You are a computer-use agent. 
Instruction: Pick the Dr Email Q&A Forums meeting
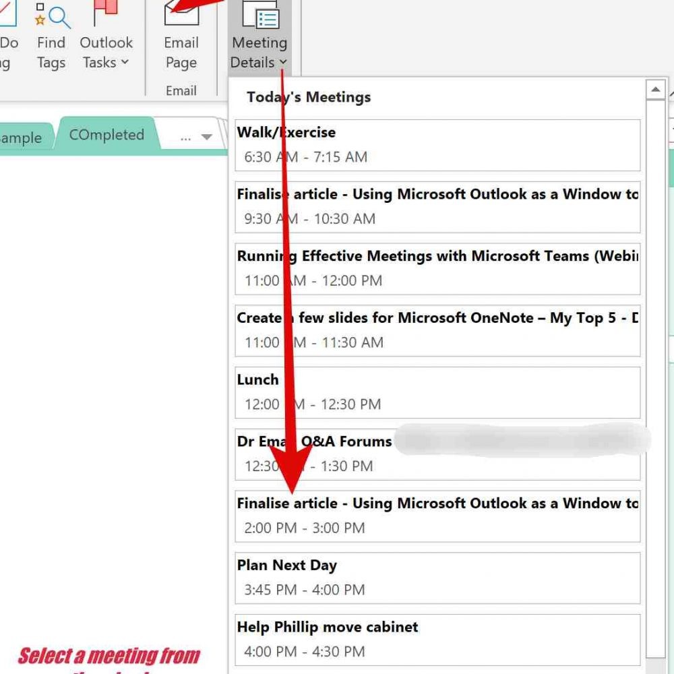tap(437, 455)
